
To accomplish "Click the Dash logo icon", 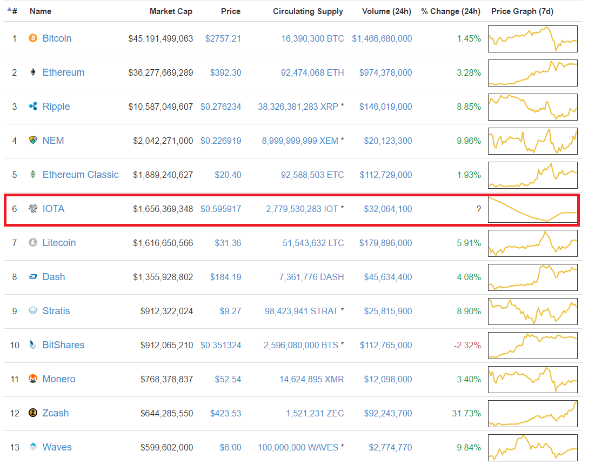I will coord(33,277).
